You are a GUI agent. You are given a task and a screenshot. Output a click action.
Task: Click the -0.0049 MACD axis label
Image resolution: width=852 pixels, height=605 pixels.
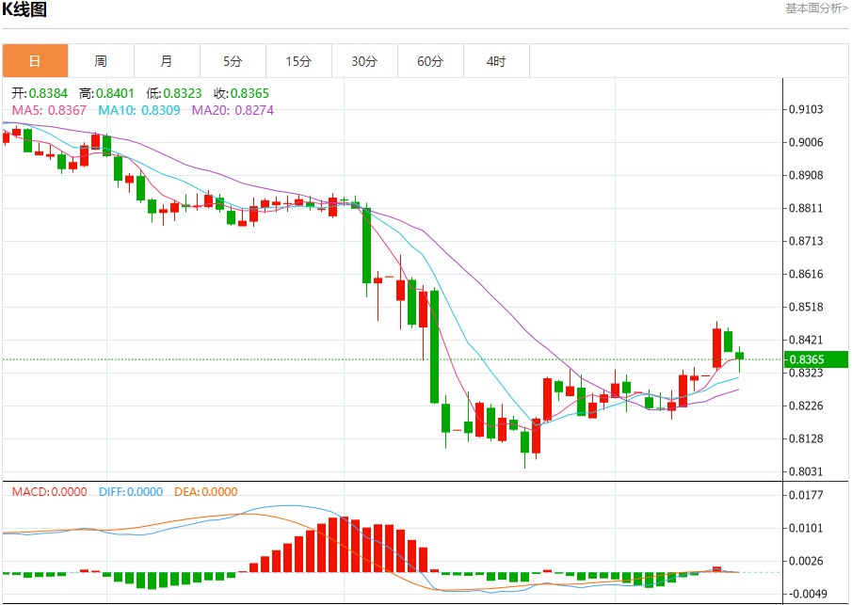coord(806,594)
